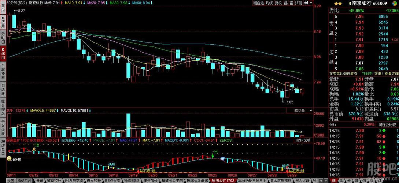Open the 应用 sidebar tab

coord(3,22)
